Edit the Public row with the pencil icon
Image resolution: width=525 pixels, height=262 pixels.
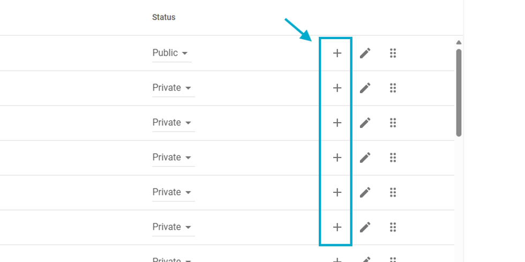tap(365, 53)
